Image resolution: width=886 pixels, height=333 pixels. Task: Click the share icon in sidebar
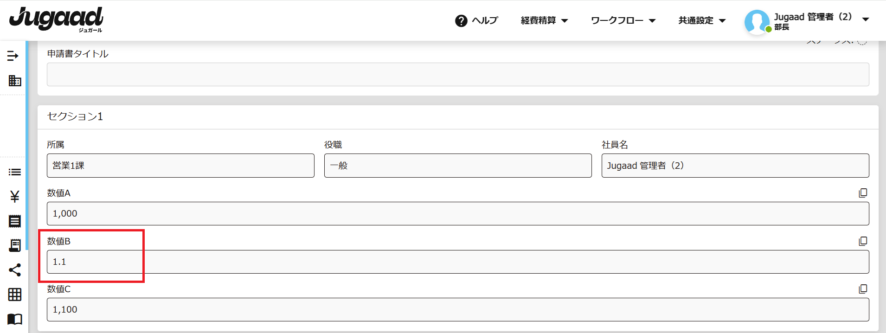point(15,270)
